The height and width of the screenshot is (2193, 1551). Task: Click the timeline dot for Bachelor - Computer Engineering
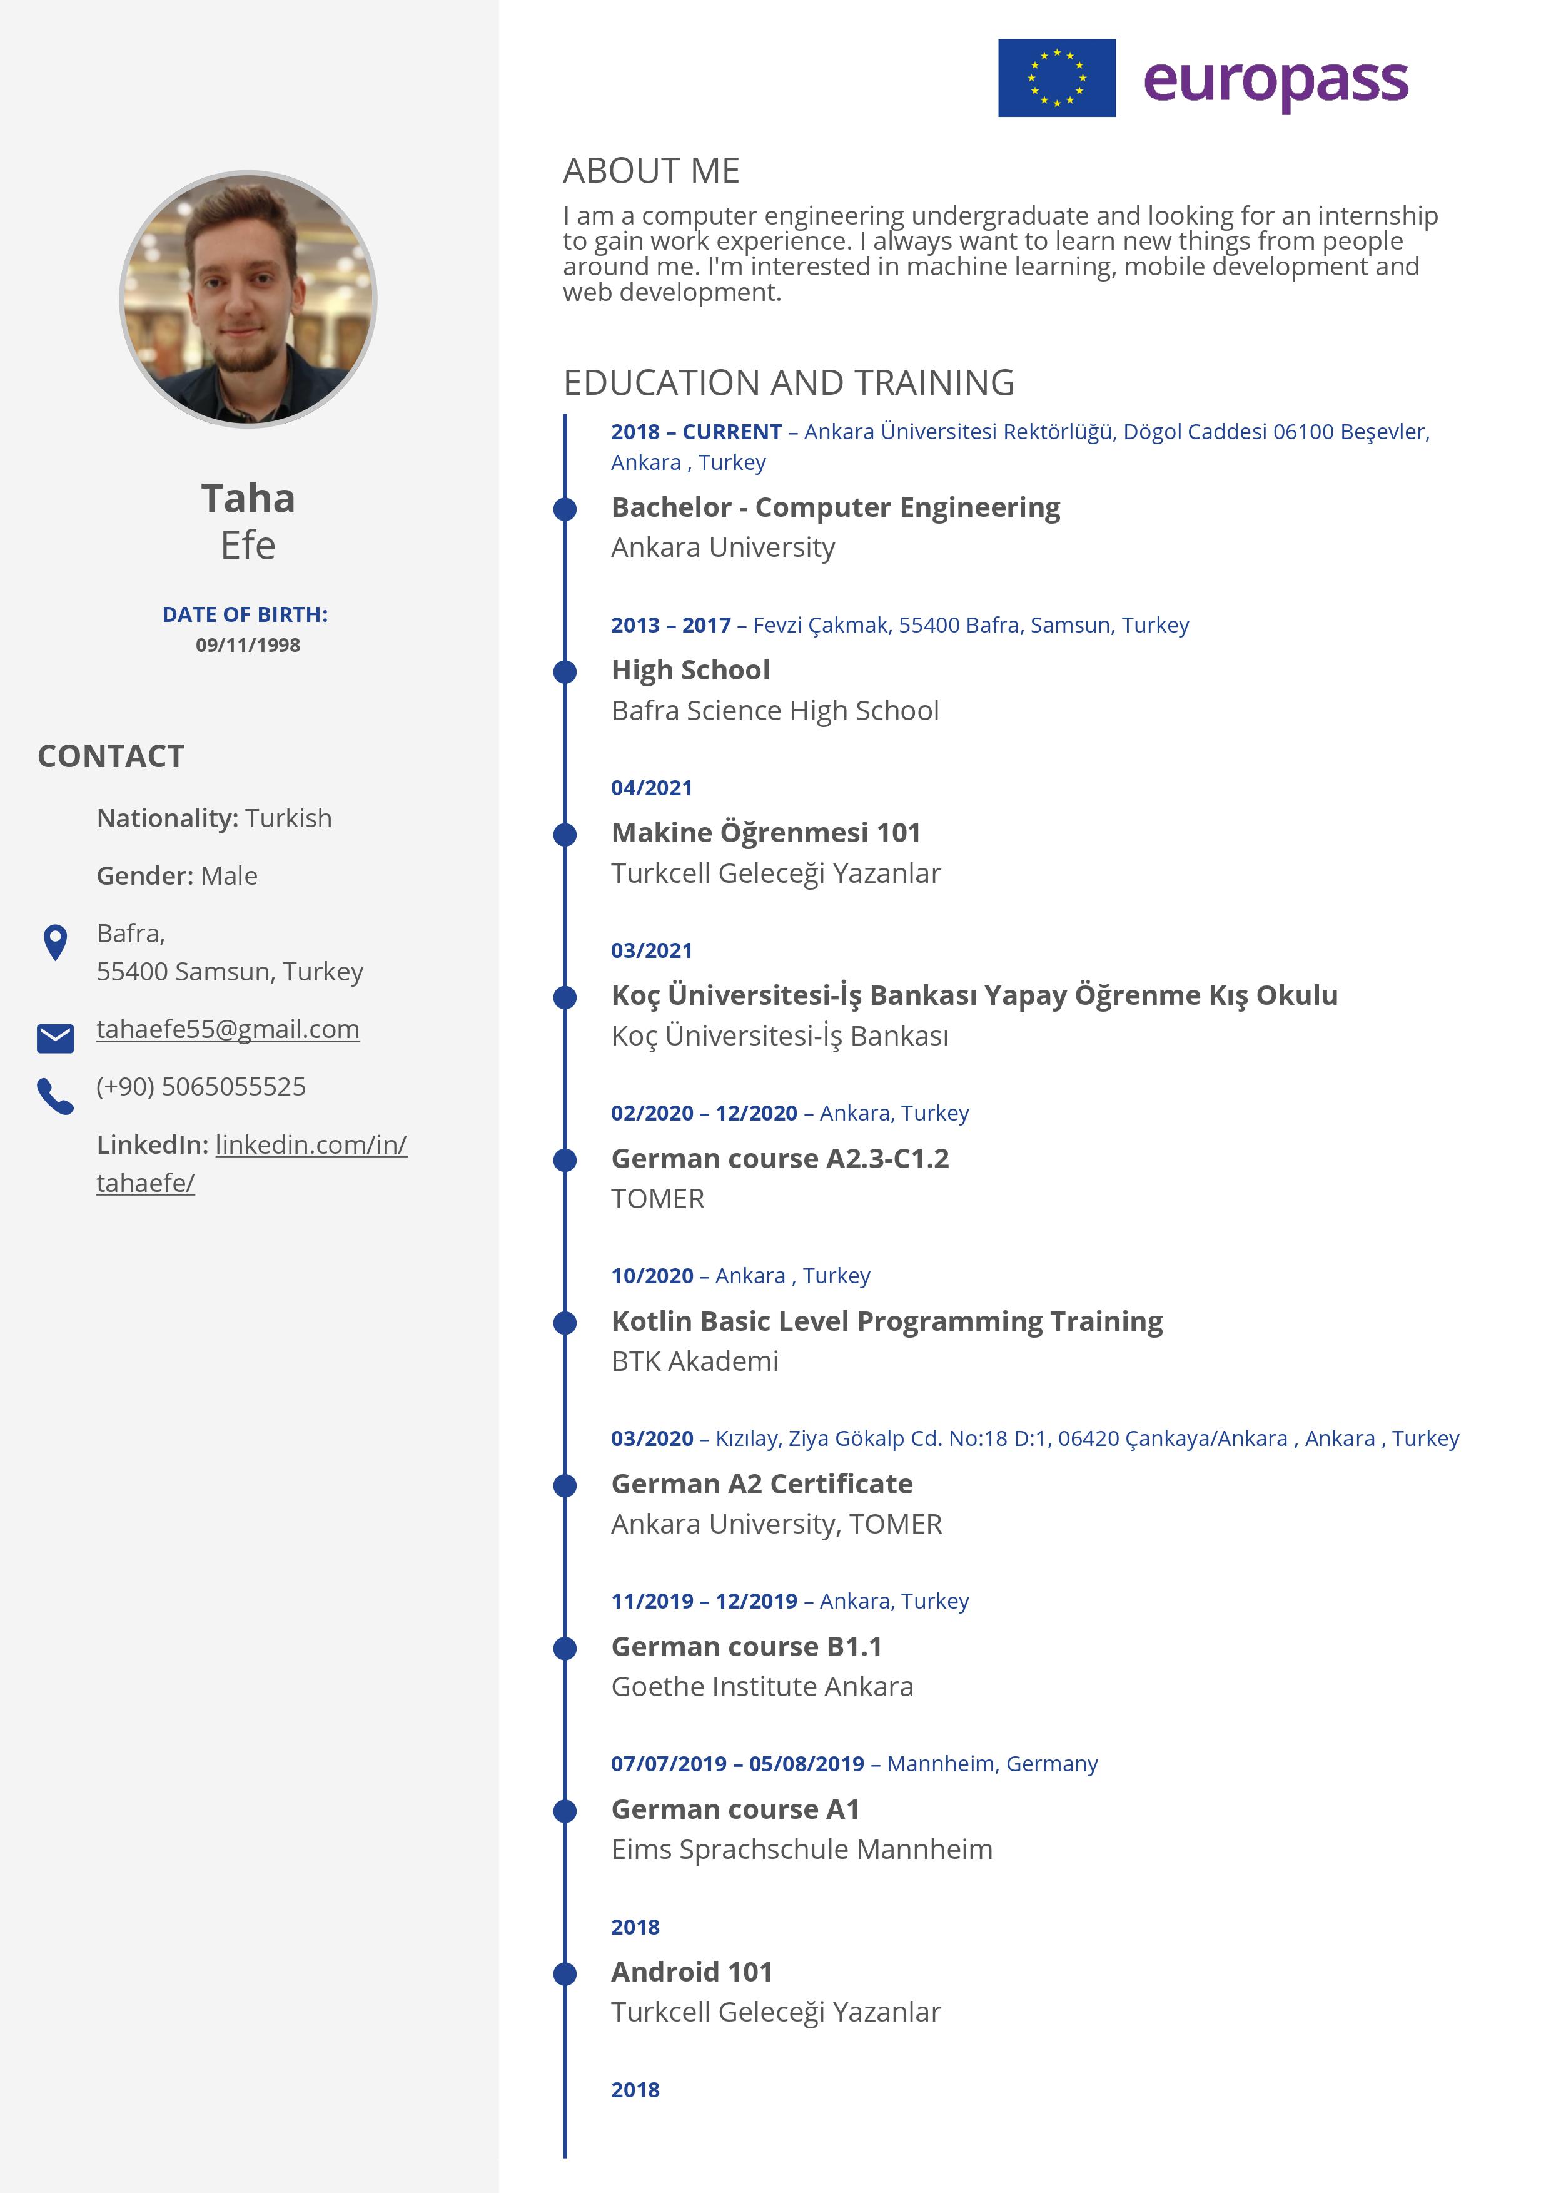pyautogui.click(x=565, y=508)
